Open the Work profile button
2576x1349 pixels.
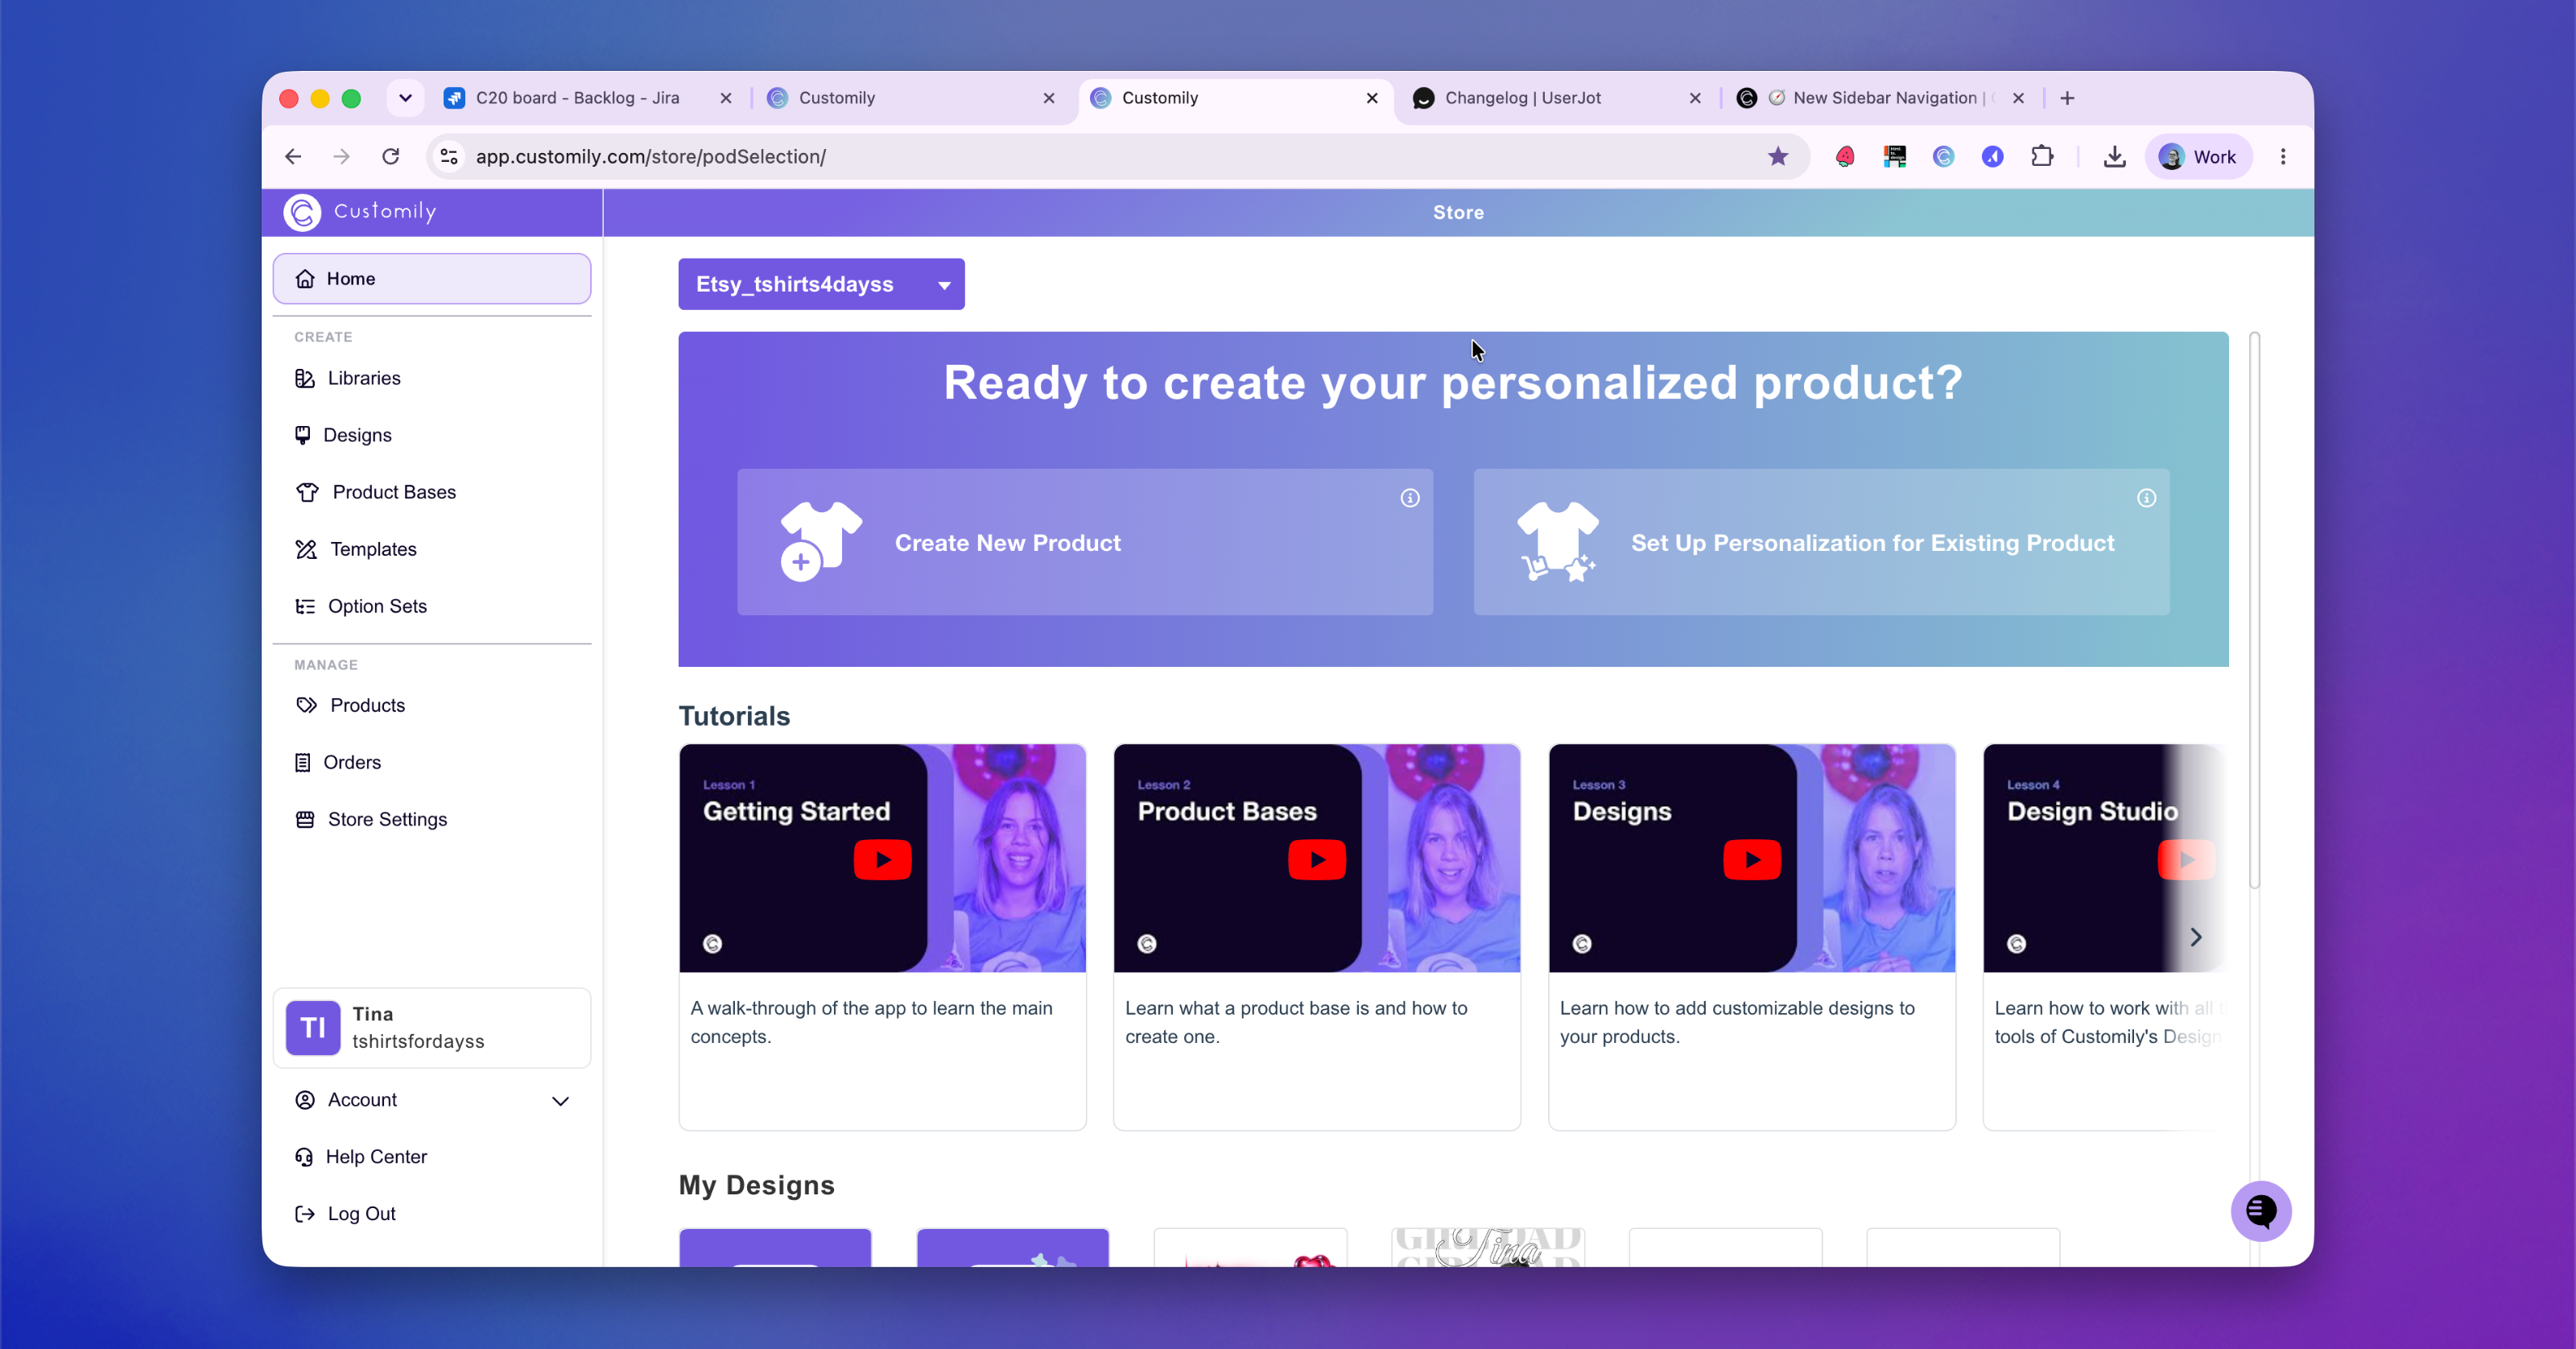pos(2198,156)
